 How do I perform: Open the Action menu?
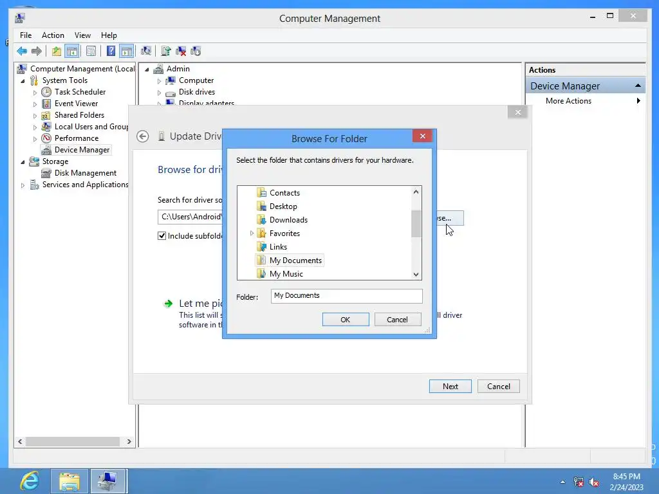[53, 35]
